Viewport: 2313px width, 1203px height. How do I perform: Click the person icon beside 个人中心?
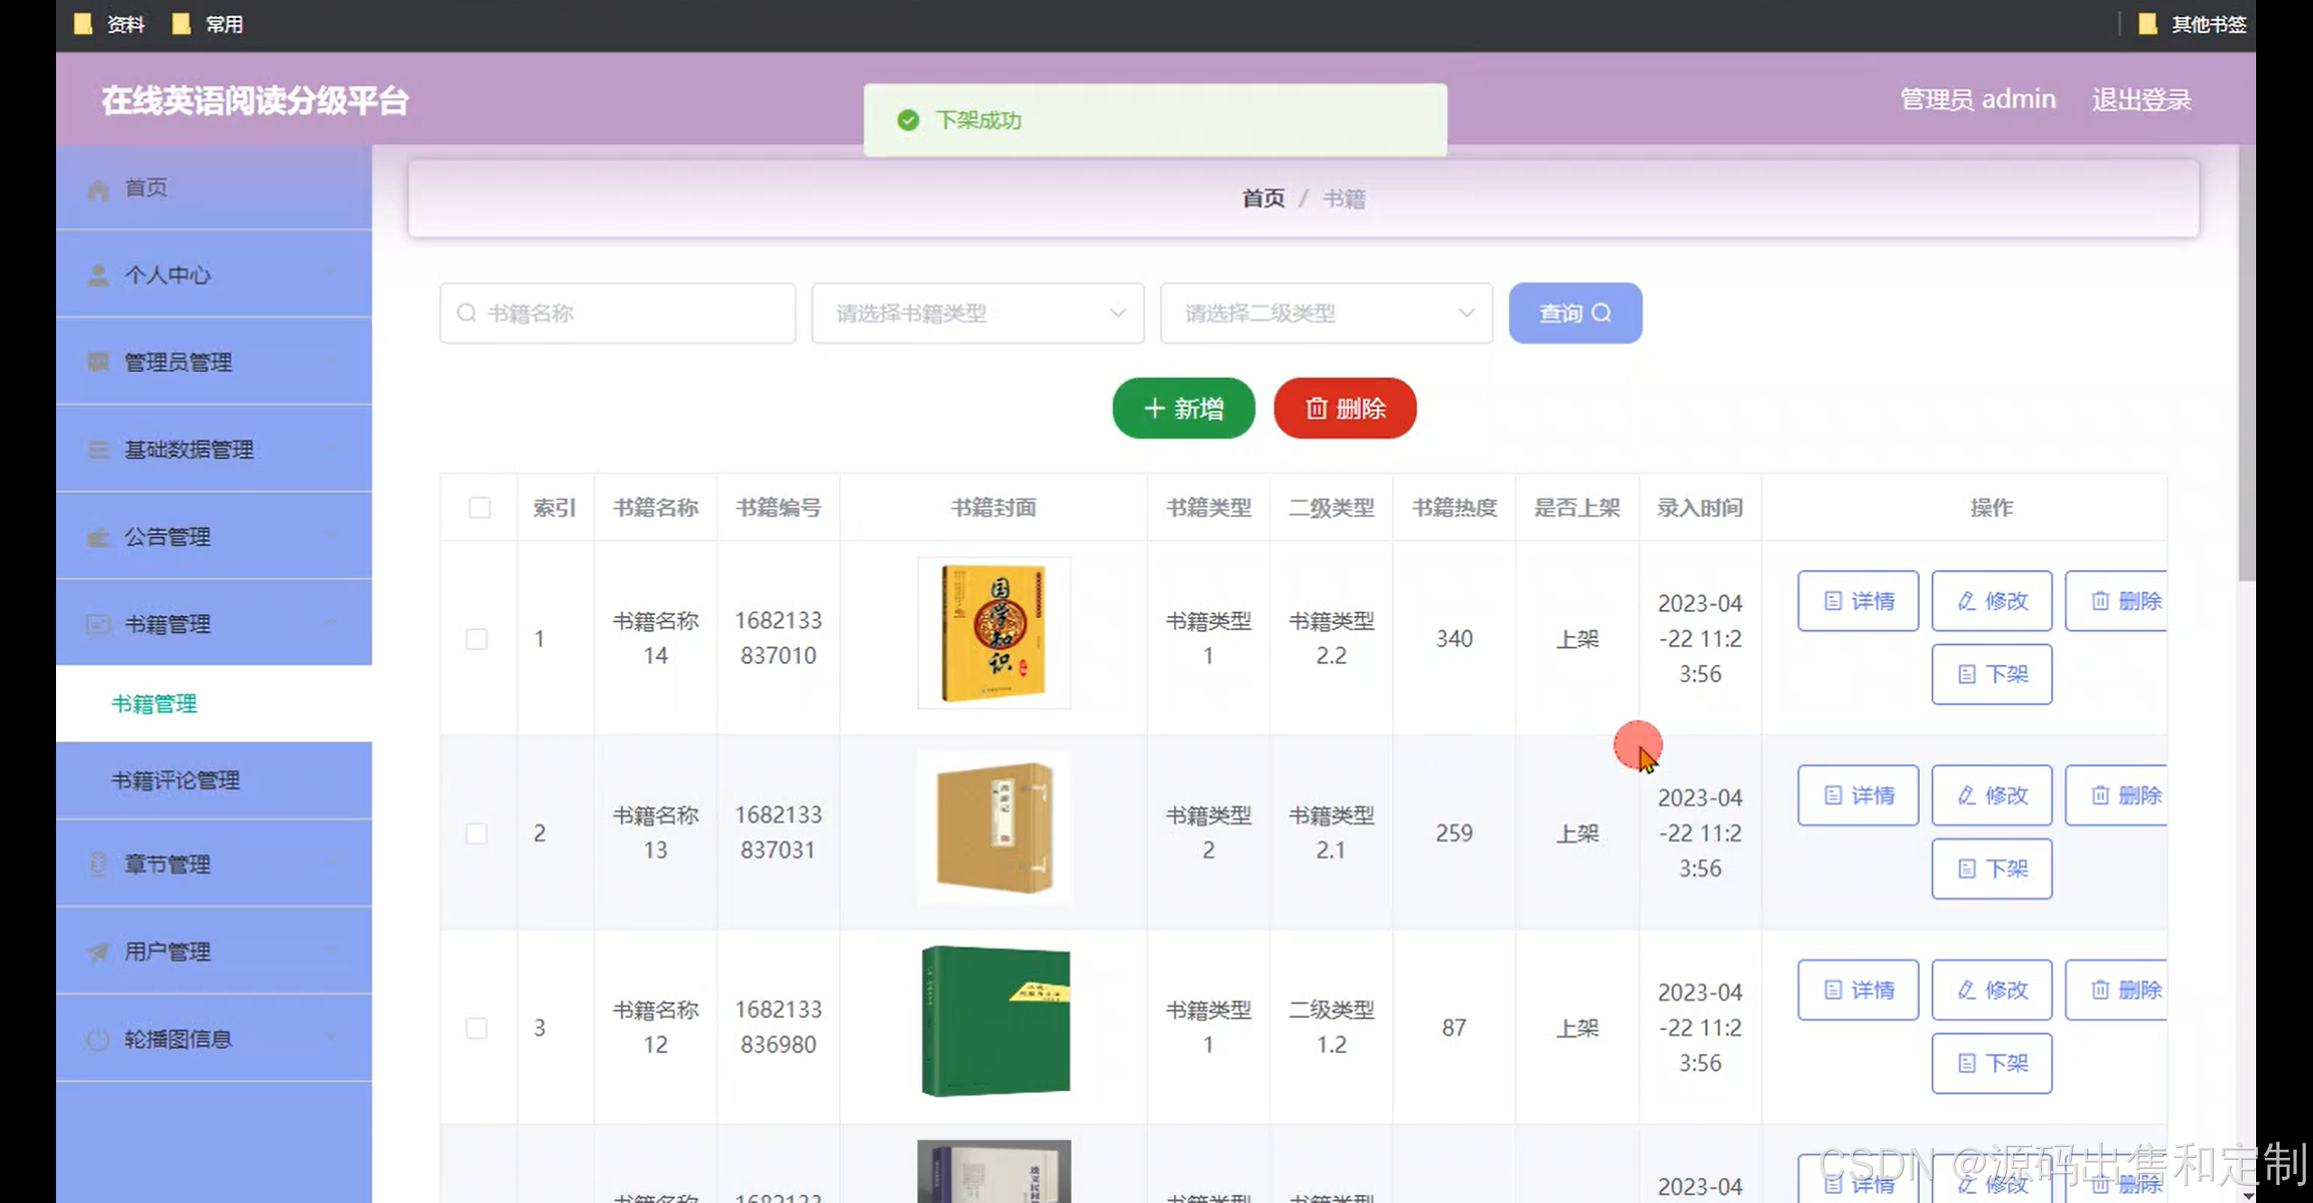pos(98,275)
